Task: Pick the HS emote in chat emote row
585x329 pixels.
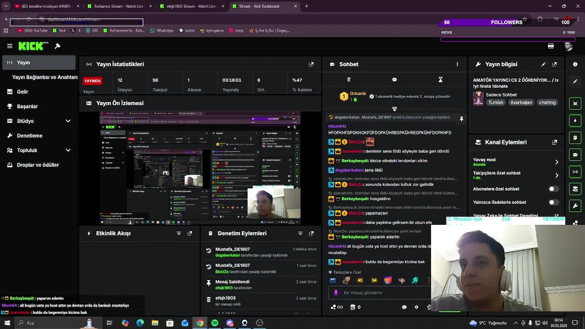Action: (360, 281)
